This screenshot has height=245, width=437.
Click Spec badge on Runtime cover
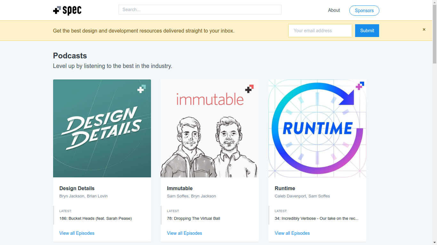(x=360, y=85)
